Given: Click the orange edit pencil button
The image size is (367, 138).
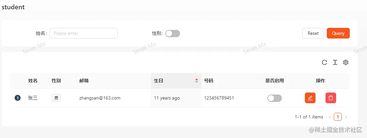Looking at the screenshot, I should coord(310,98).
